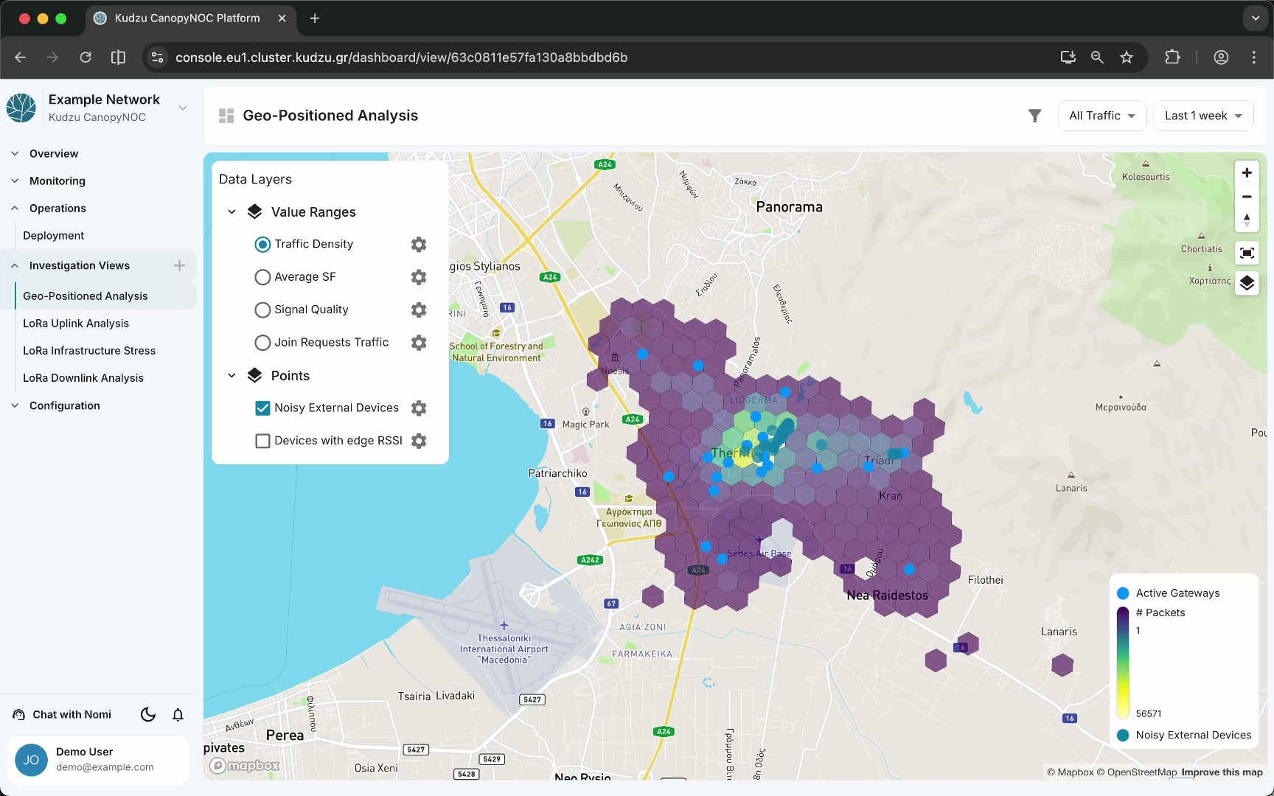Click the Noisy External Devices legend swatch

coord(1123,735)
